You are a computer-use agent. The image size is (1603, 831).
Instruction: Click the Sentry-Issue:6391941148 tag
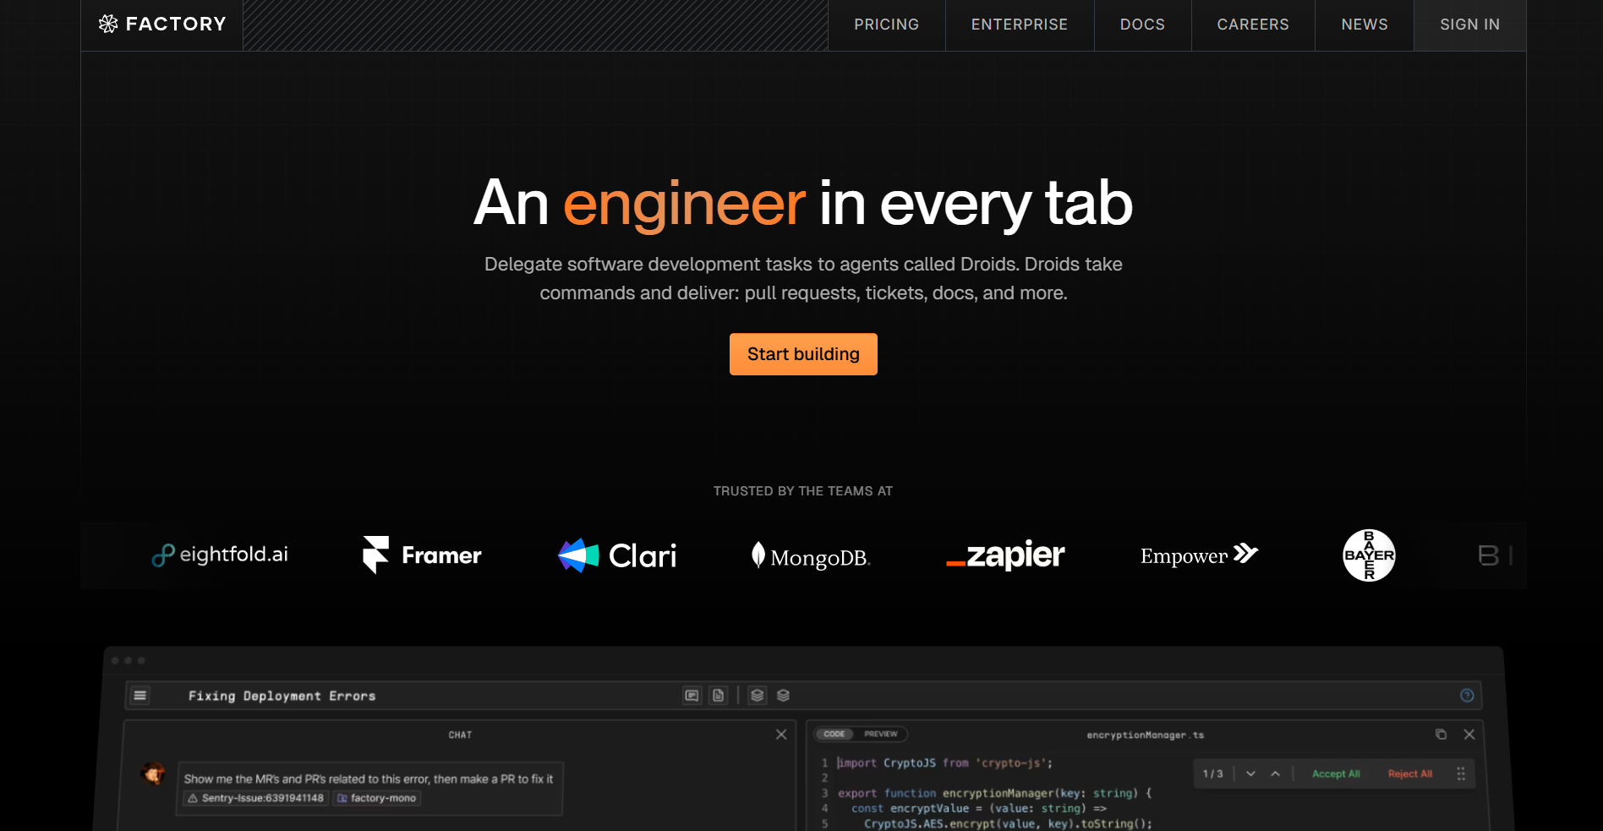tap(256, 798)
